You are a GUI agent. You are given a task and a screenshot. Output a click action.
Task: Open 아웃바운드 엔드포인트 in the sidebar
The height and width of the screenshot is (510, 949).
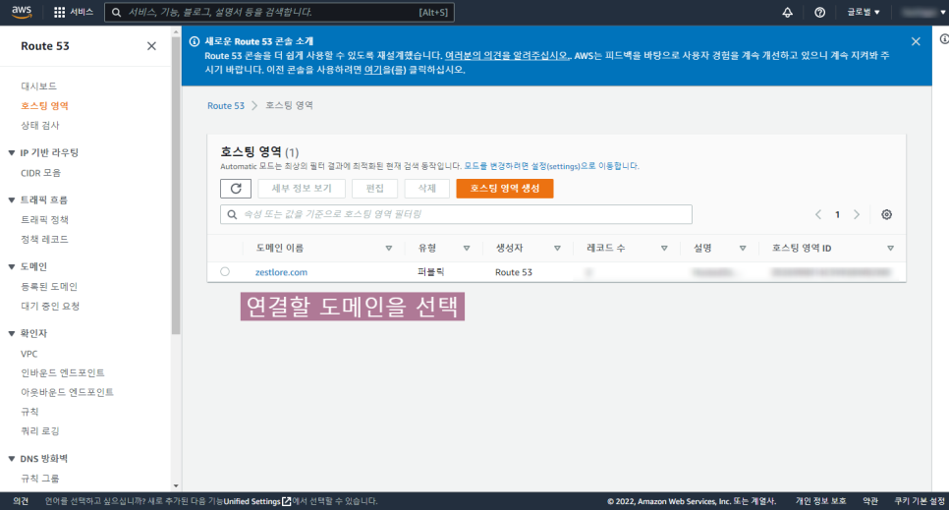coord(67,392)
